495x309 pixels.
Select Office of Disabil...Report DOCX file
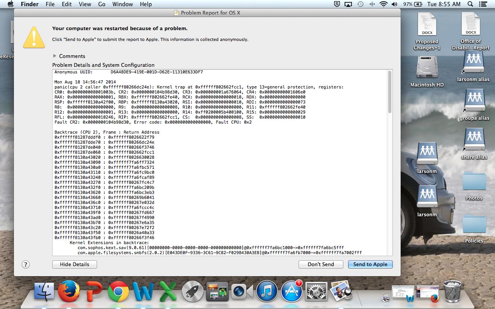(471, 32)
